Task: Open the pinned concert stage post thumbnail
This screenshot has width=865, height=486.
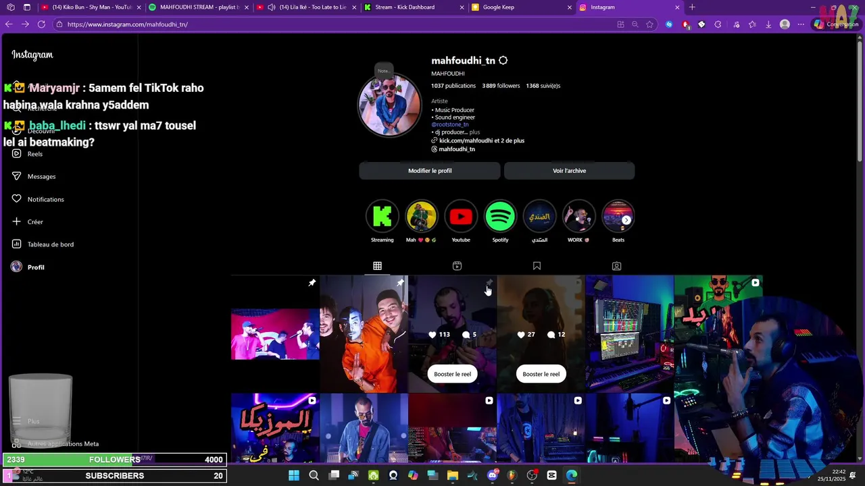Action: tap(275, 333)
